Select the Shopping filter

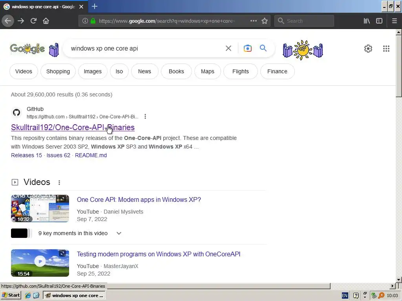click(x=58, y=71)
